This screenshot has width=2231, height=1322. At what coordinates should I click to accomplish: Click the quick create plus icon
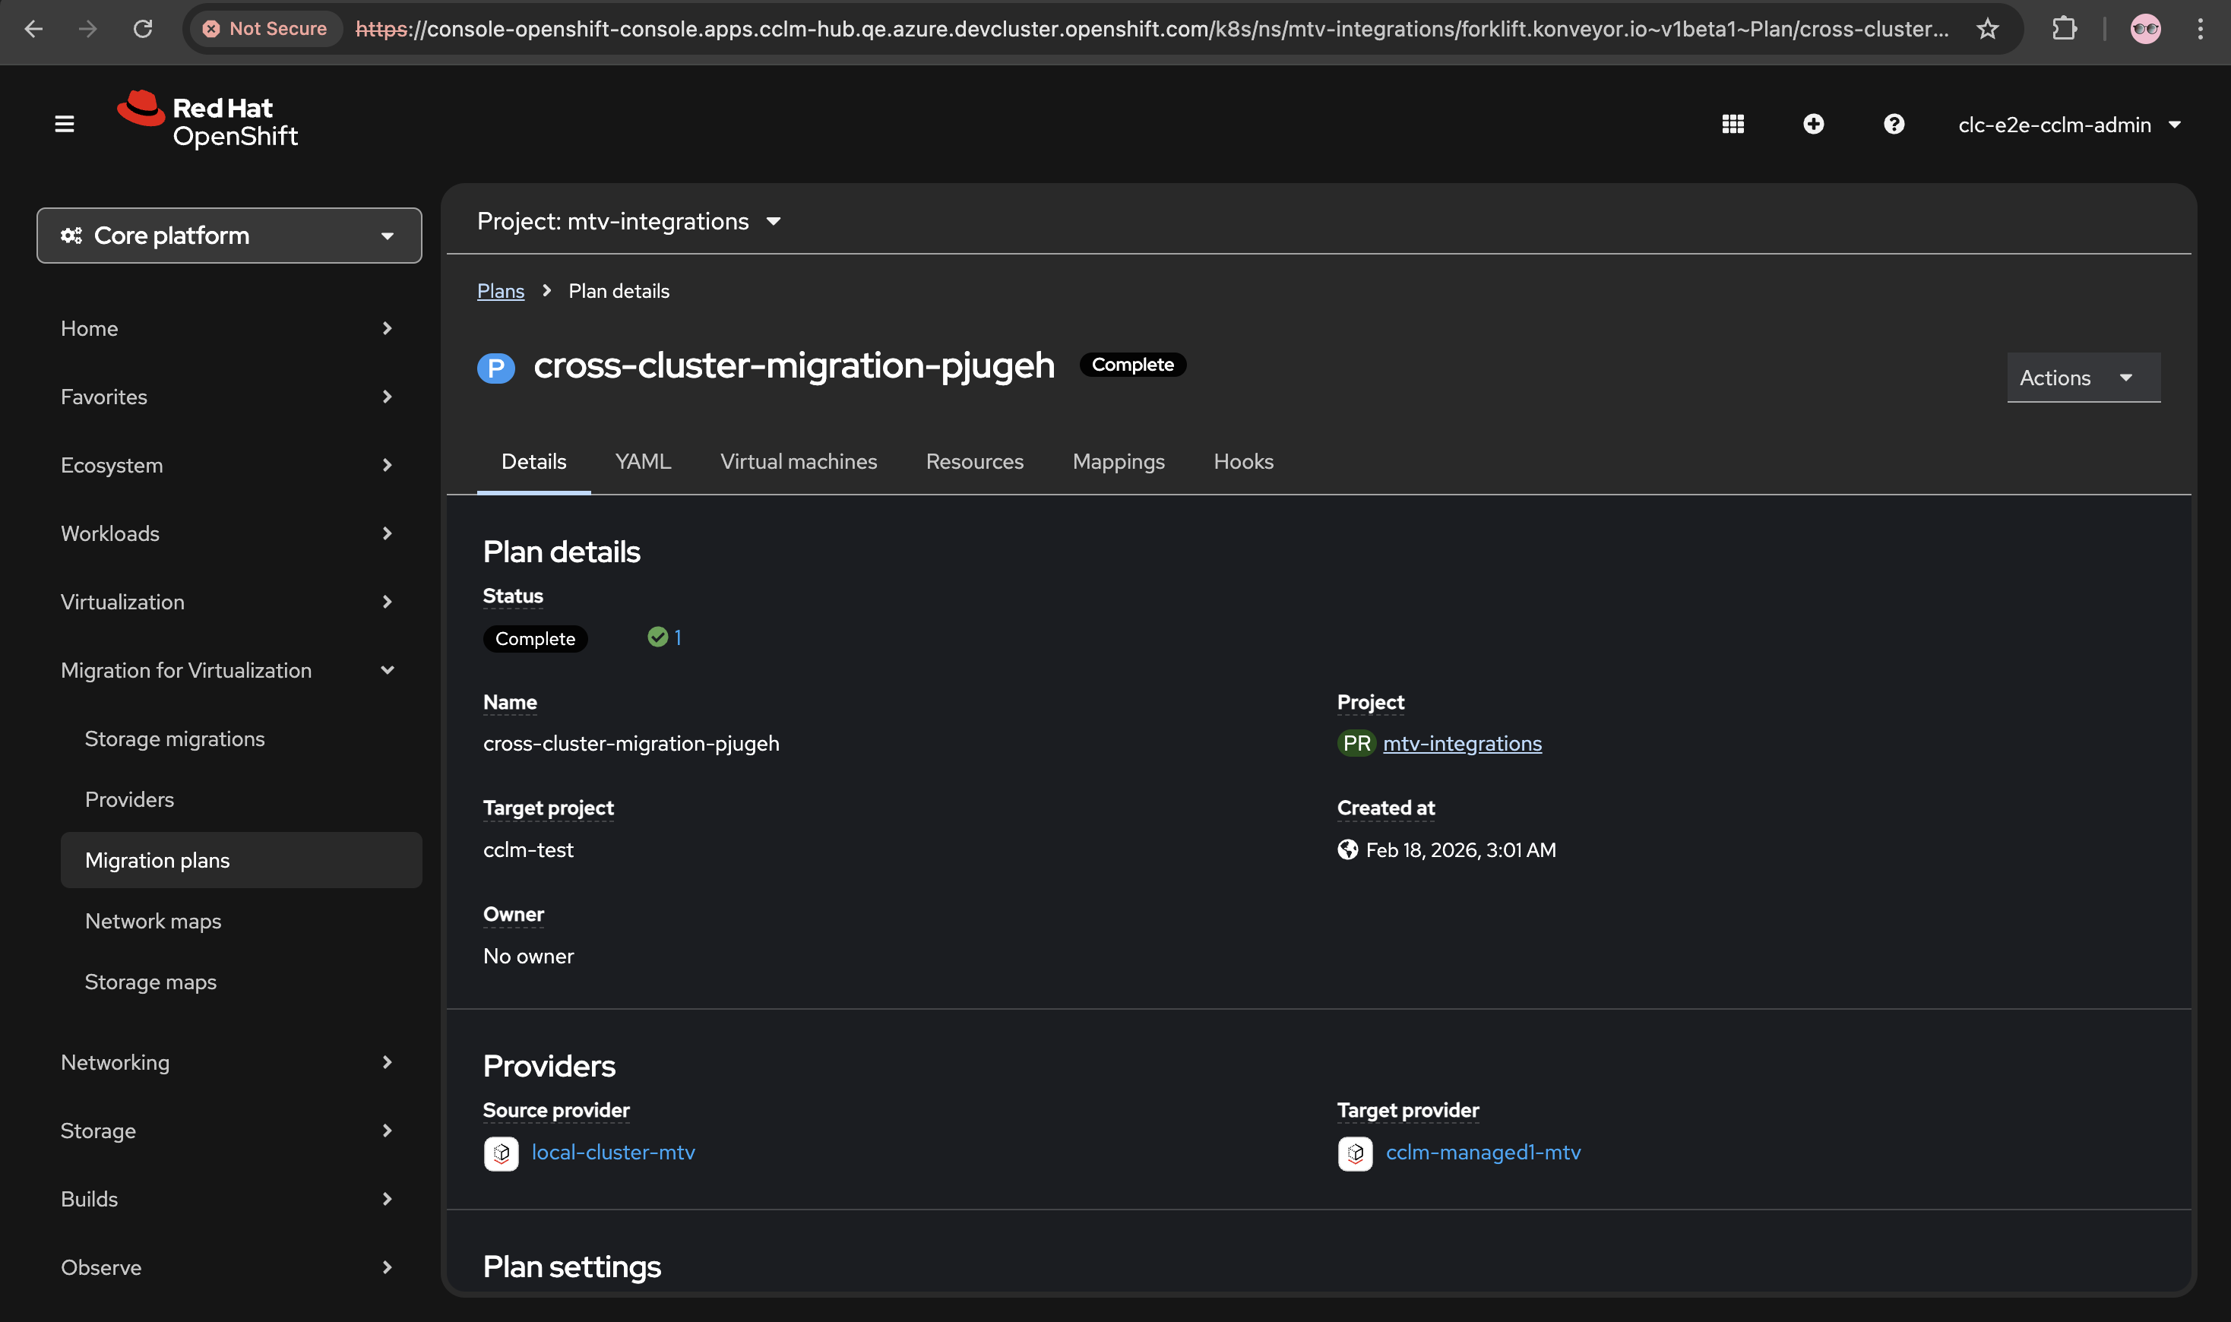point(1813,124)
